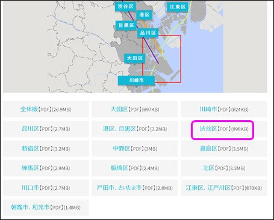Screen dimensions: 274x220
Task: Open the 渋谷区 PDF (998KB) link
Action: tap(224, 129)
